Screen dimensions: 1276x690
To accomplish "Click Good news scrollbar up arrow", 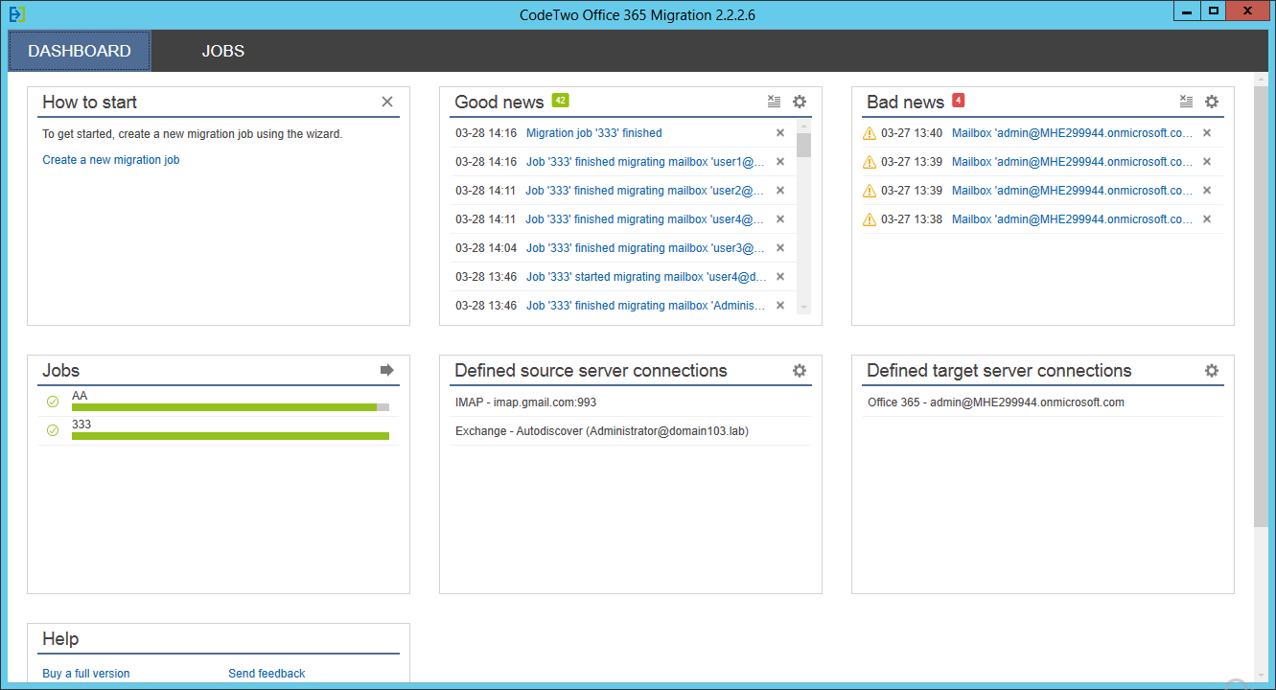I will (x=804, y=126).
